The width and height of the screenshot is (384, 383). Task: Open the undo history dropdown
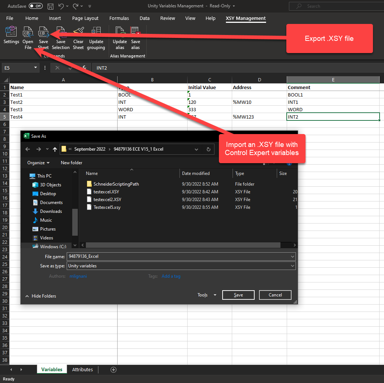point(67,6)
